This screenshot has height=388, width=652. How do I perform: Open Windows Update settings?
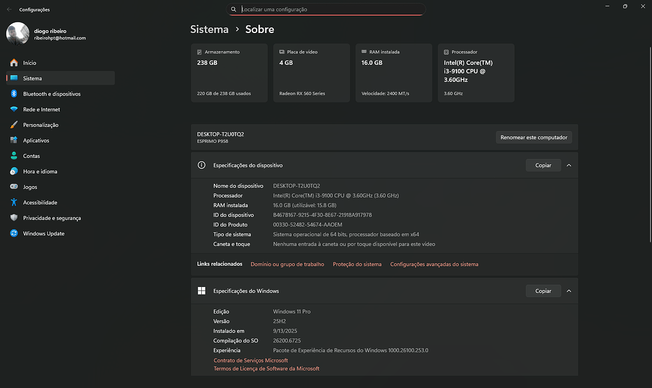pos(48,233)
